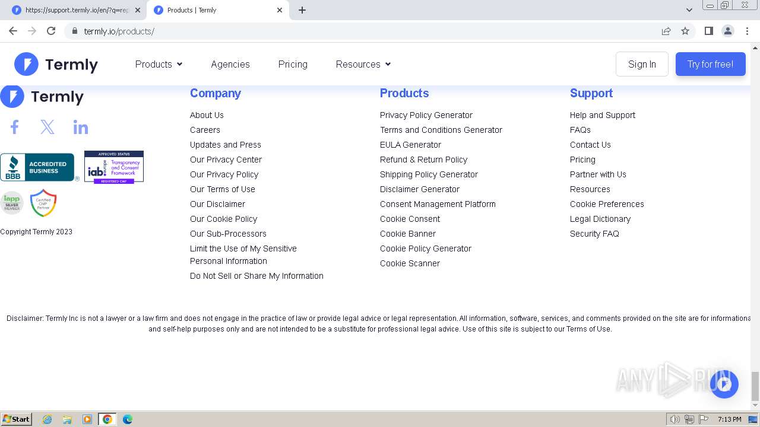
Task: Click the volume icon in system tray
Action: (x=675, y=419)
